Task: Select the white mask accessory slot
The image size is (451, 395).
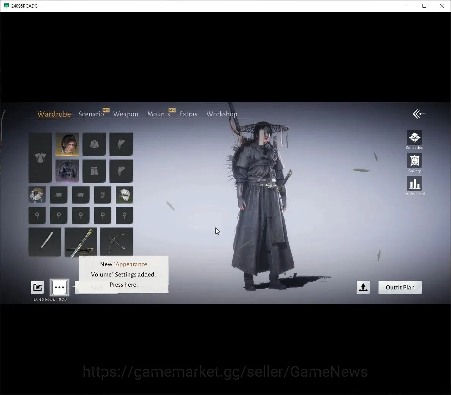Action: [125, 194]
